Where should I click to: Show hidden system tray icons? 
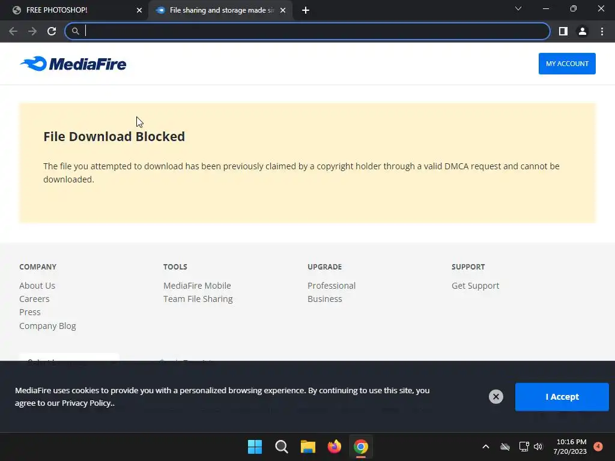pos(485,447)
